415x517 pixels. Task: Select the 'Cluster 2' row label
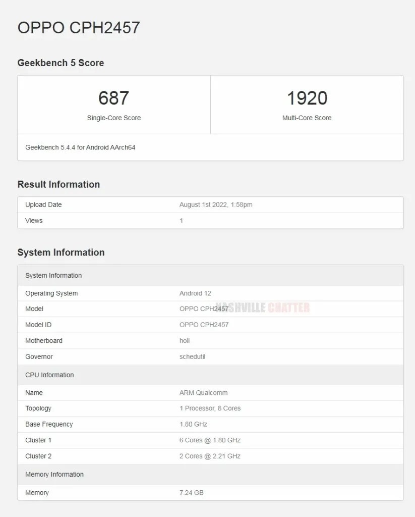pos(38,456)
